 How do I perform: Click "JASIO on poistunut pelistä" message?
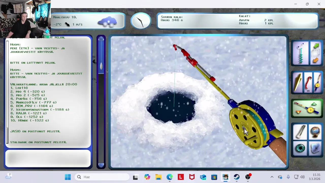click(35, 131)
